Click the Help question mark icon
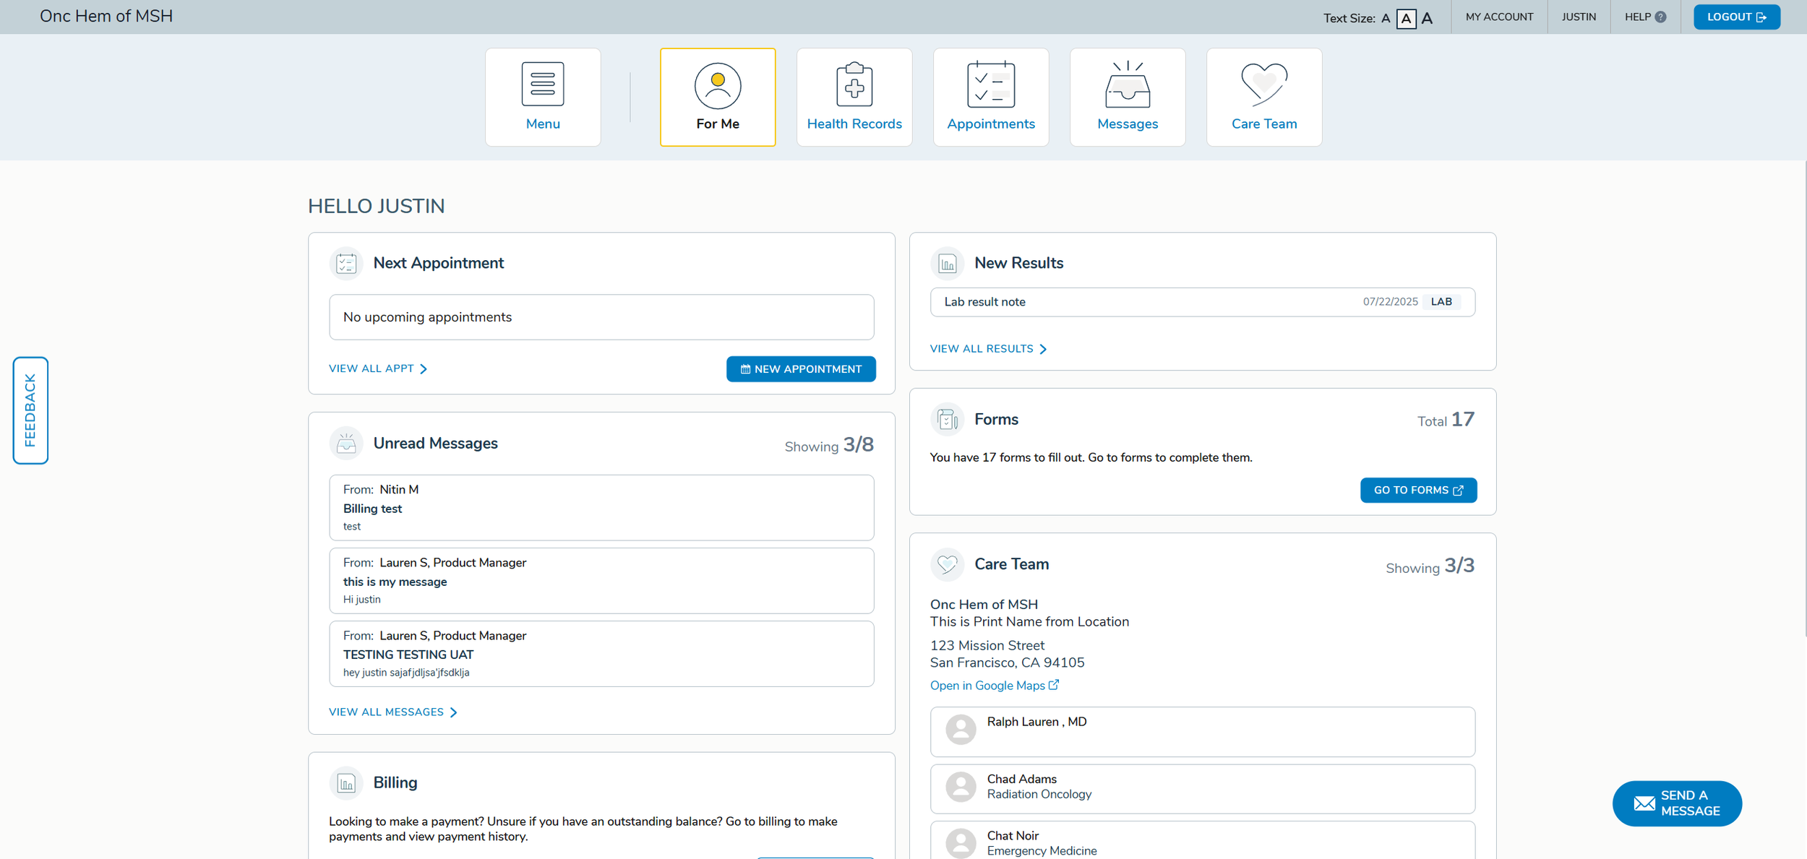This screenshot has width=1807, height=859. [x=1660, y=17]
